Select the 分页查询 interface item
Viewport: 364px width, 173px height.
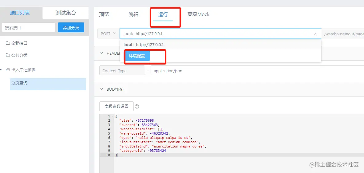click(x=48, y=84)
